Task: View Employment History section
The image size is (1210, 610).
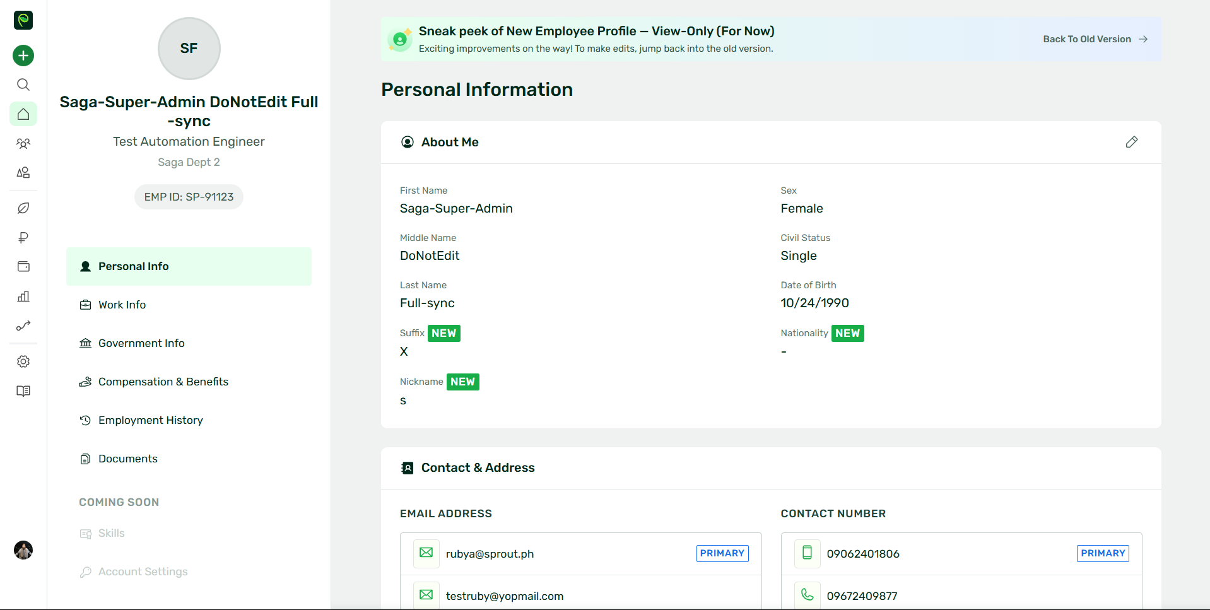Action: click(150, 420)
